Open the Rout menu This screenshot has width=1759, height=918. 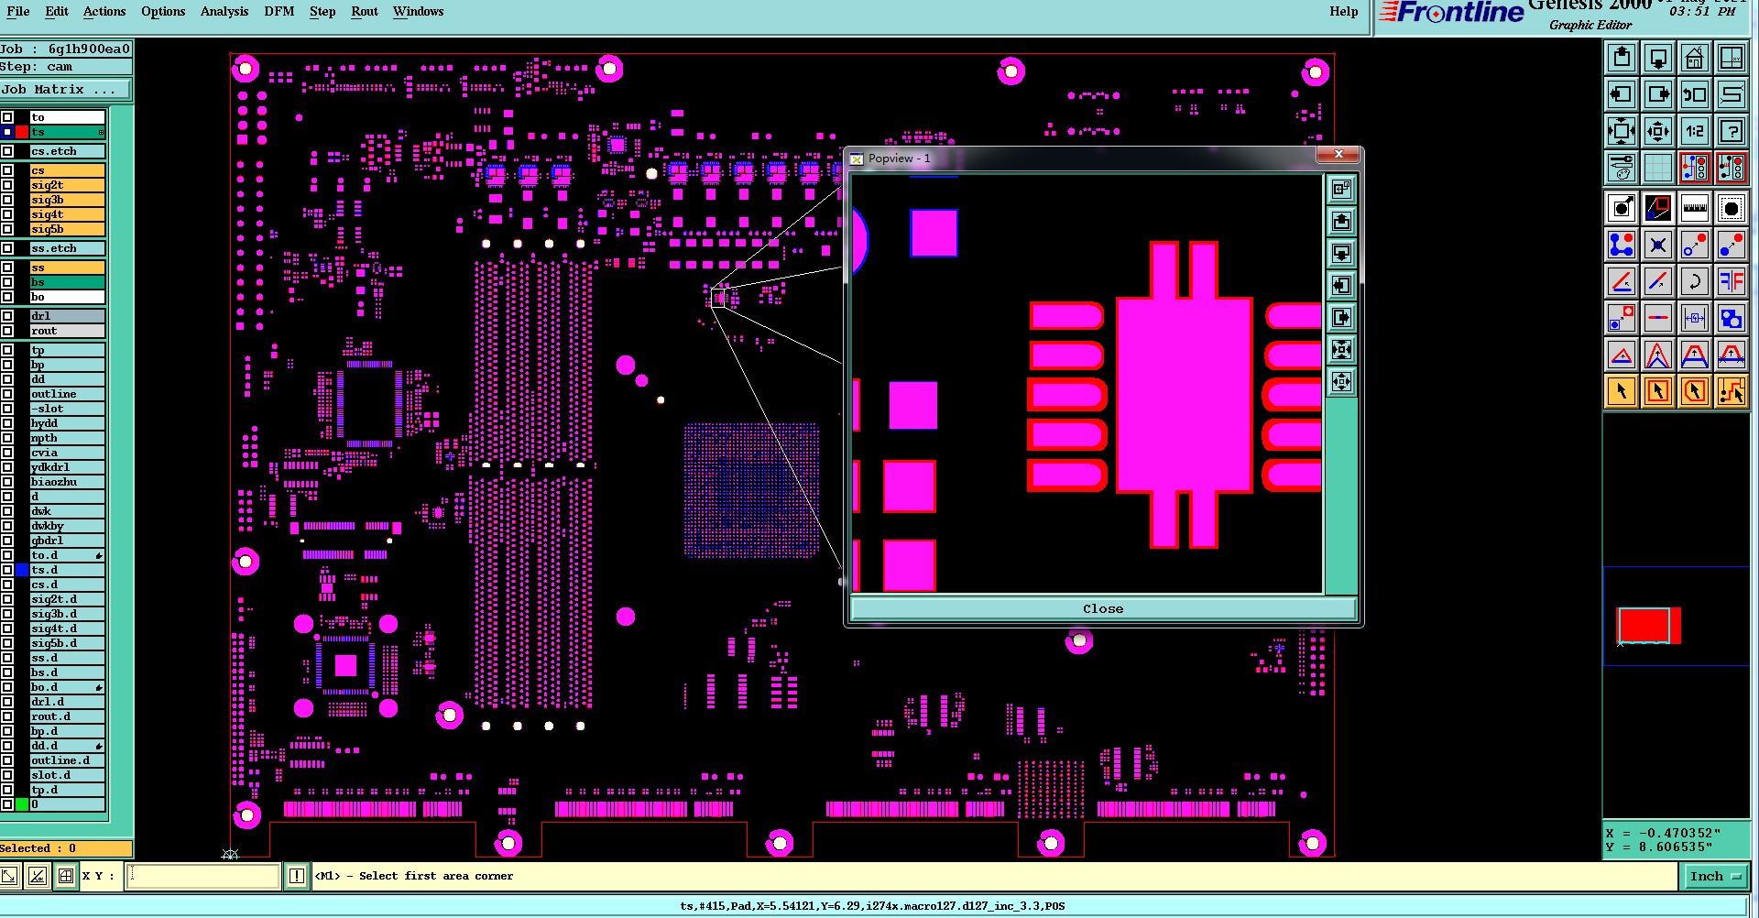[x=365, y=11]
